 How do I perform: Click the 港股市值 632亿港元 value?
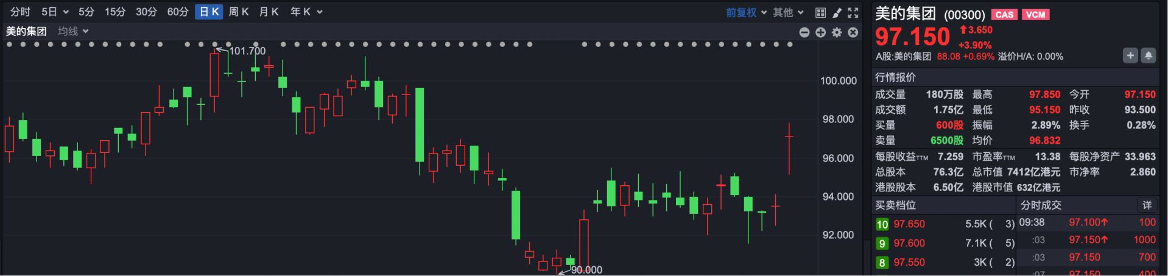point(1038,188)
